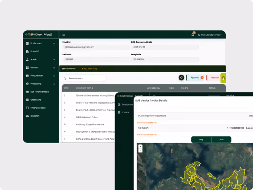Select row 5 Invoicing & logistics manual
This screenshot has height=190, width=253.
88,124
